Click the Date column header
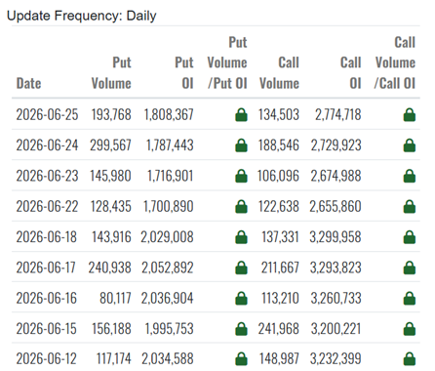Viewport: 435px width, 371px height. coord(29,83)
